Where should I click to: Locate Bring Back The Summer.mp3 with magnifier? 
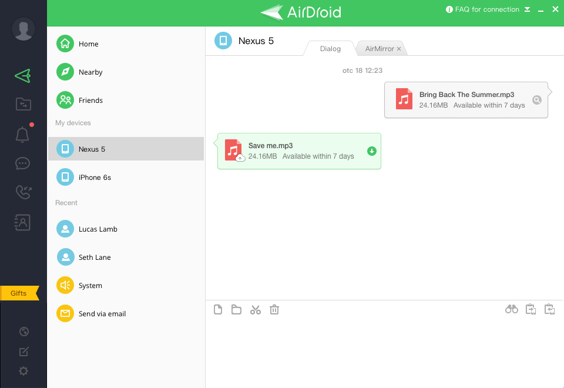tap(536, 100)
